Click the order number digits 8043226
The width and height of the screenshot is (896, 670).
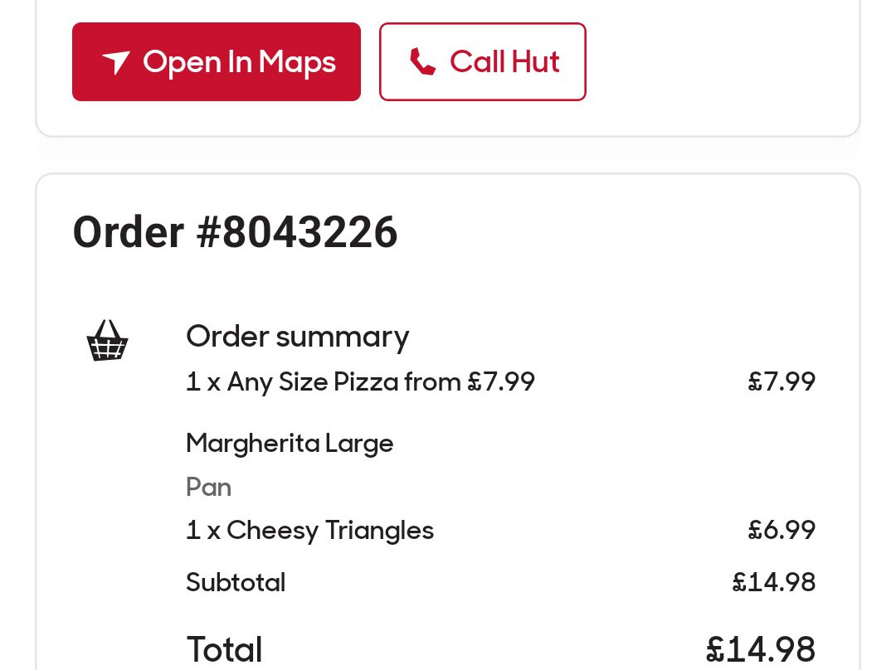tap(309, 232)
